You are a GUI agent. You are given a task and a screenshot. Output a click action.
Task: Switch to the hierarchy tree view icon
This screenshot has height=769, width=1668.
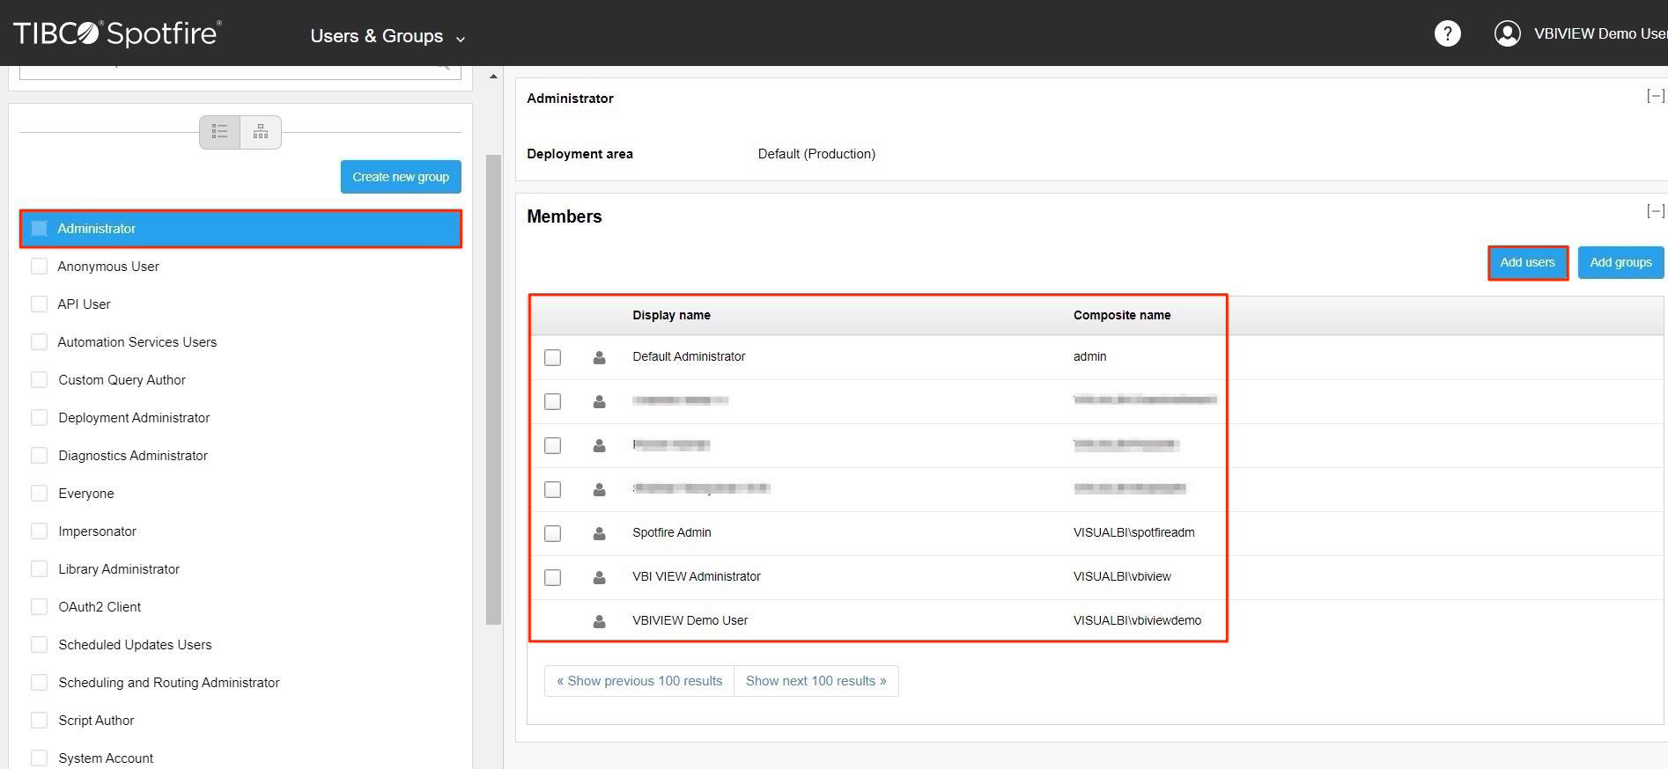point(261,132)
